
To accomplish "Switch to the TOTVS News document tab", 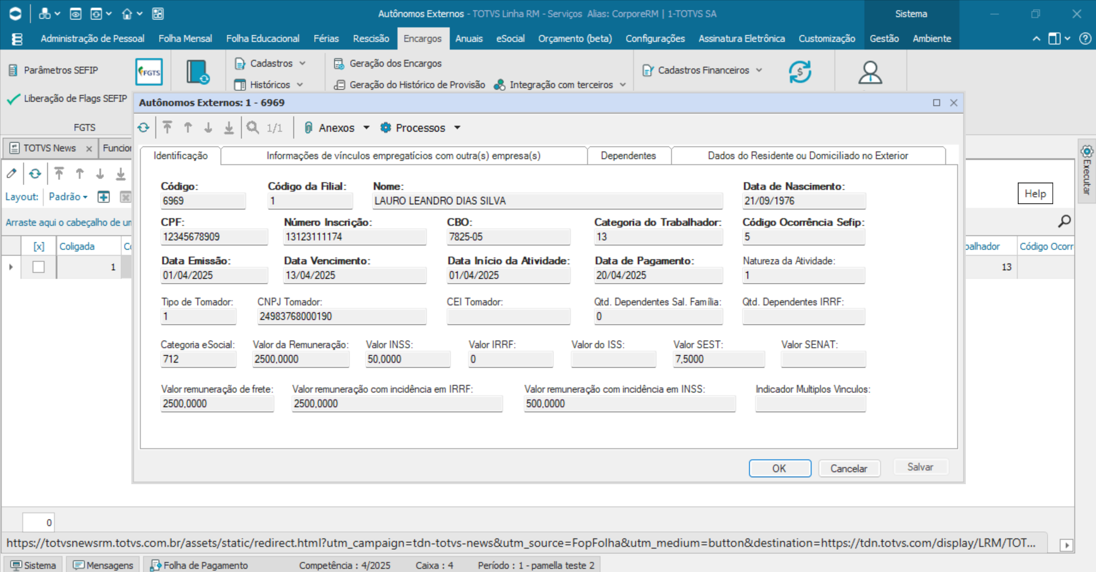I will coord(50,148).
